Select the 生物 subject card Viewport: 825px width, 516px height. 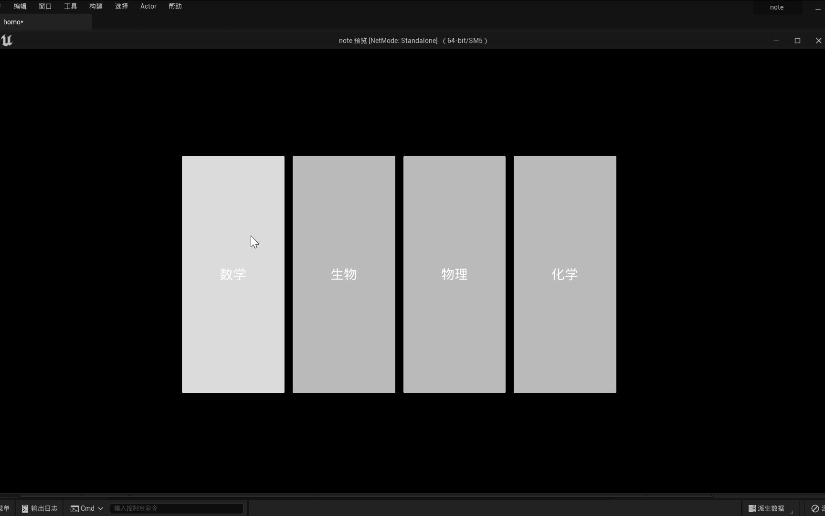click(x=344, y=274)
